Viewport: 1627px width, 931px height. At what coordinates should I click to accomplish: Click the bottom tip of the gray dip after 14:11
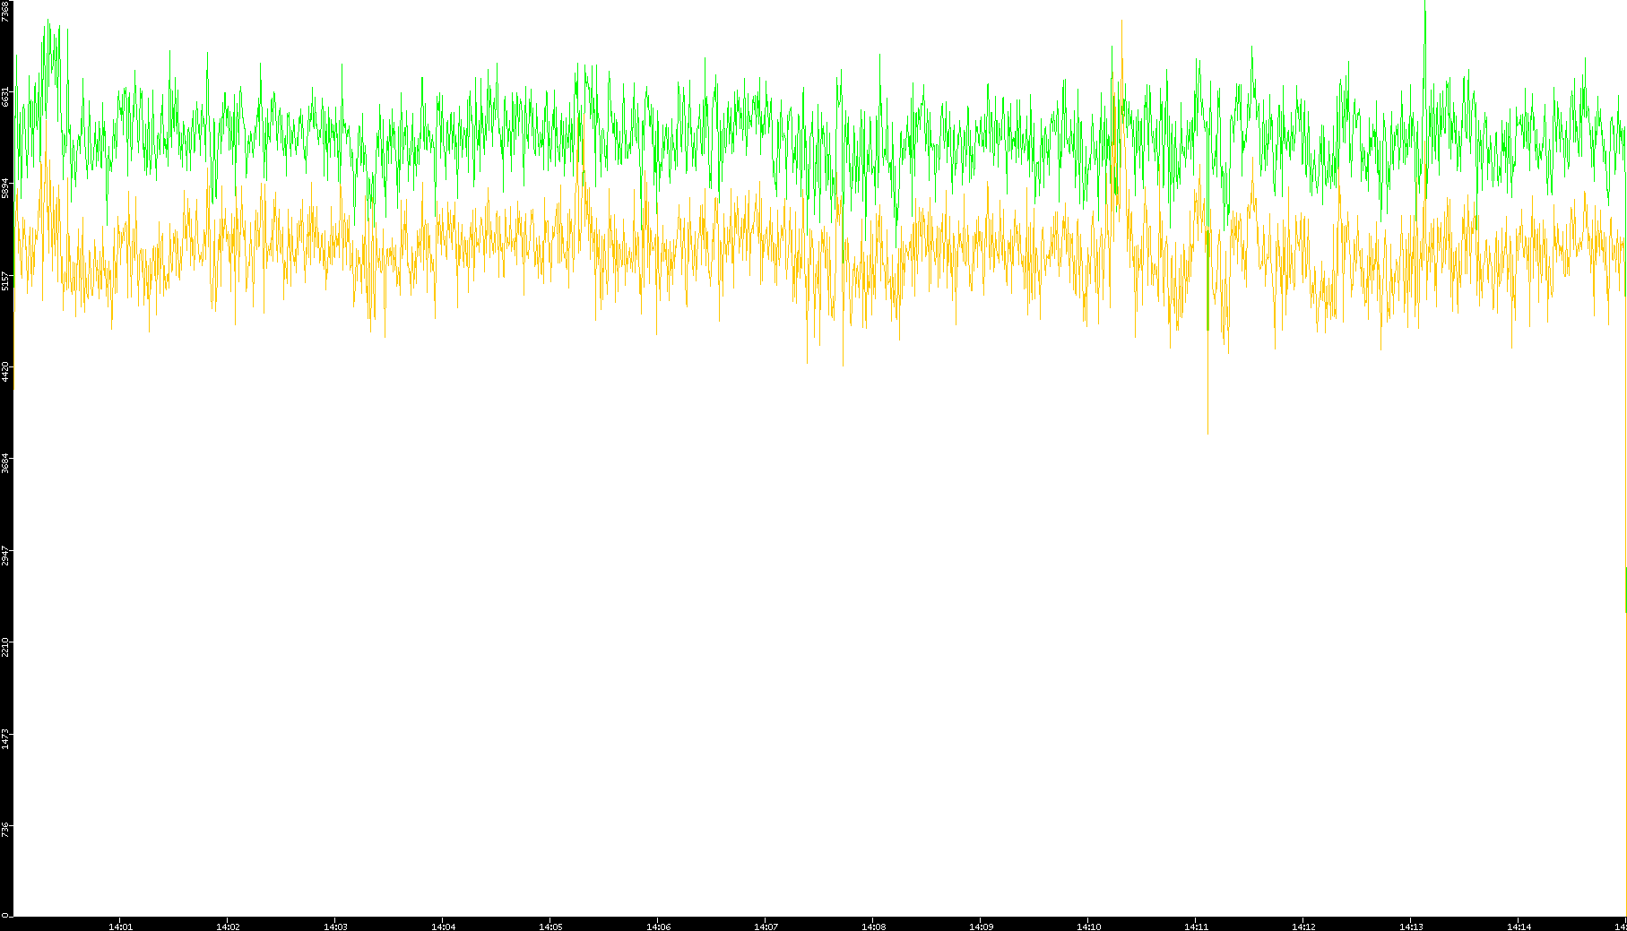1207,432
